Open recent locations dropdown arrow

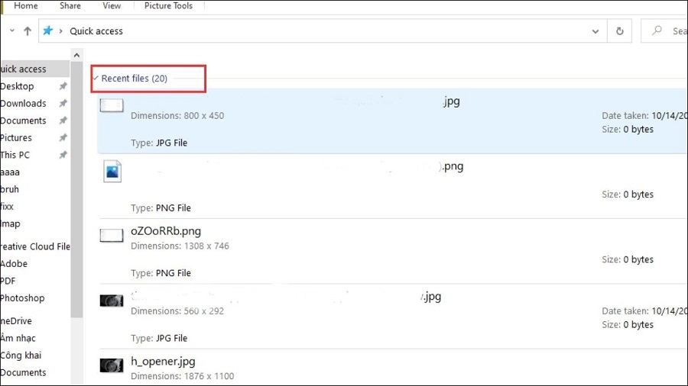[11, 31]
